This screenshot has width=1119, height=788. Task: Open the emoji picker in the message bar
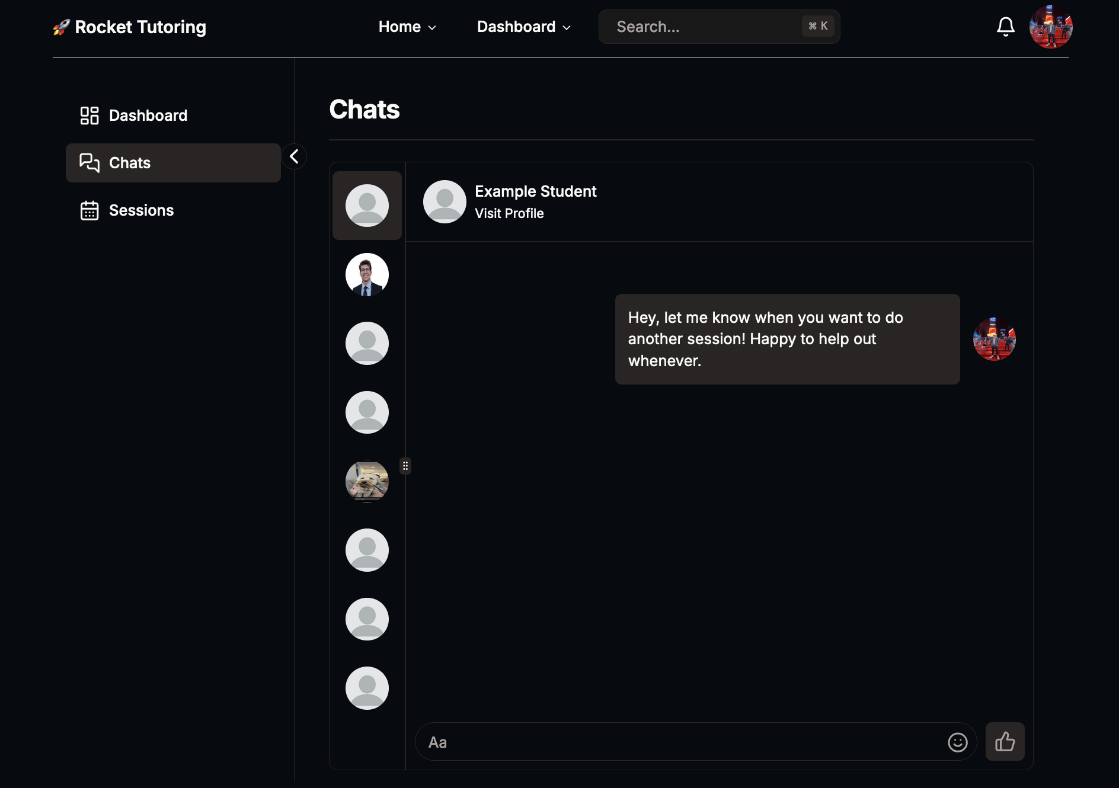click(957, 742)
